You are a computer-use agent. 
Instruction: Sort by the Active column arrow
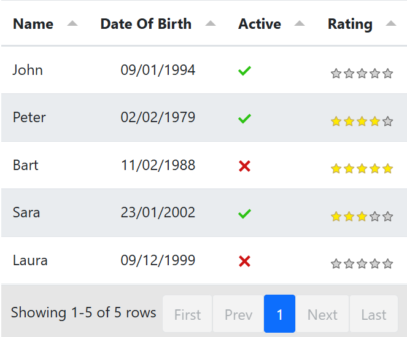coord(300,24)
